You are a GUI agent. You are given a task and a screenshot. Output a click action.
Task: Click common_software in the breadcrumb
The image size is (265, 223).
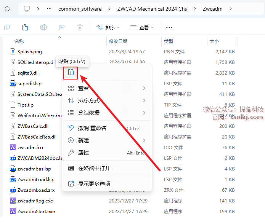(80, 9)
